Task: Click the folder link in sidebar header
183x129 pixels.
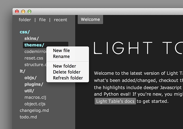Action: [x=25, y=20]
